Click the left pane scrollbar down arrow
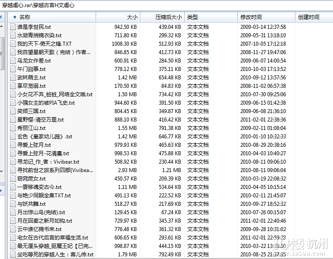Viewport: 333px width, 259px height. click(2, 171)
